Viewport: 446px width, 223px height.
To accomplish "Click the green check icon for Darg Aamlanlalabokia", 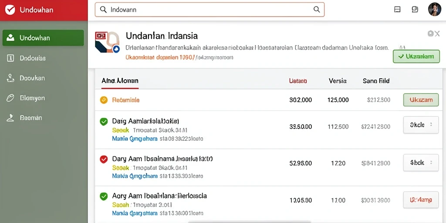I will 104,122.
